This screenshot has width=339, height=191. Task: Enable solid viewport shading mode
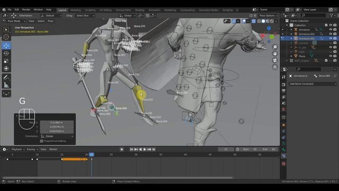pyautogui.click(x=263, y=21)
